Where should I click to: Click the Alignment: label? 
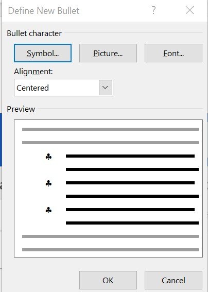33,72
